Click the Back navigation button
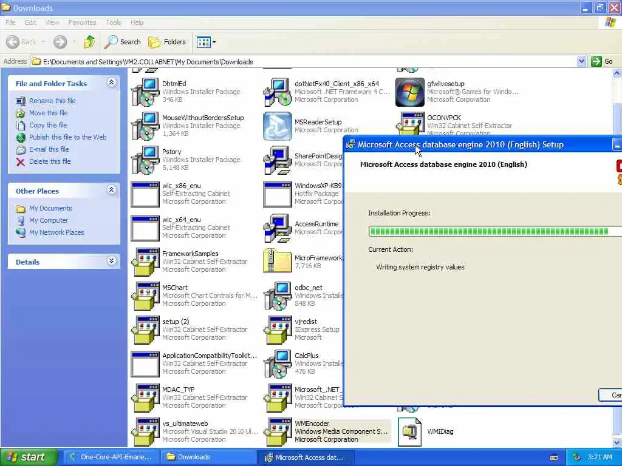 tap(21, 42)
